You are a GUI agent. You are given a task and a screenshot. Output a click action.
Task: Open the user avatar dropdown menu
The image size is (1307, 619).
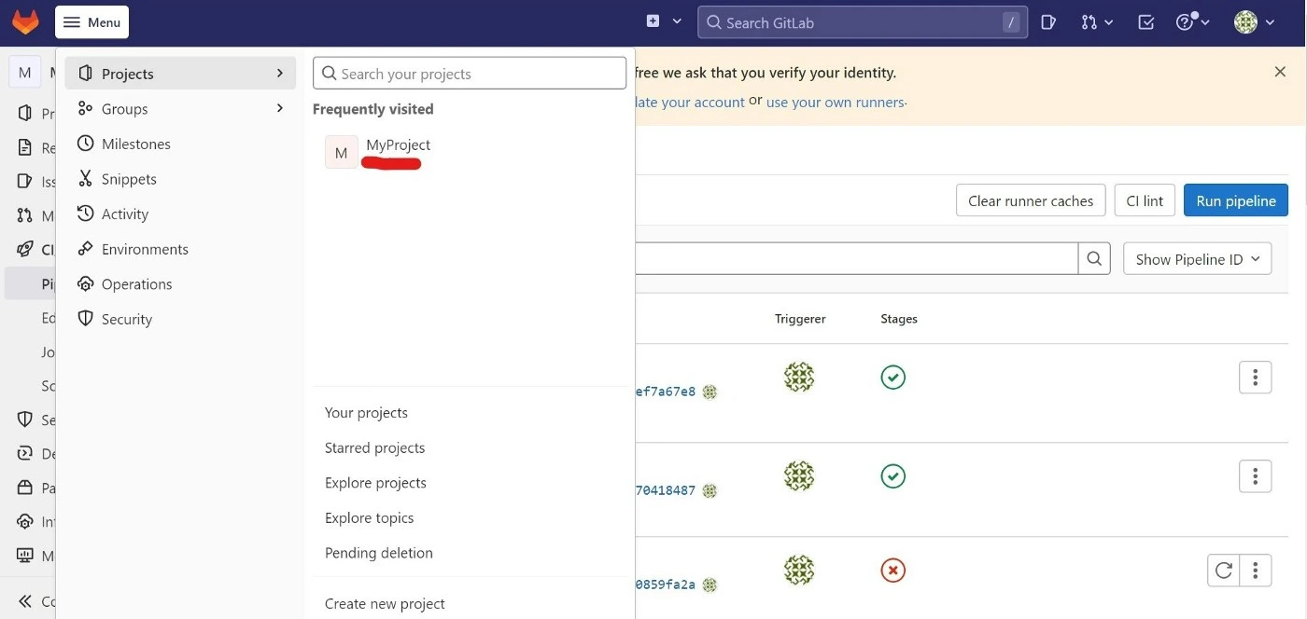coord(1254,22)
